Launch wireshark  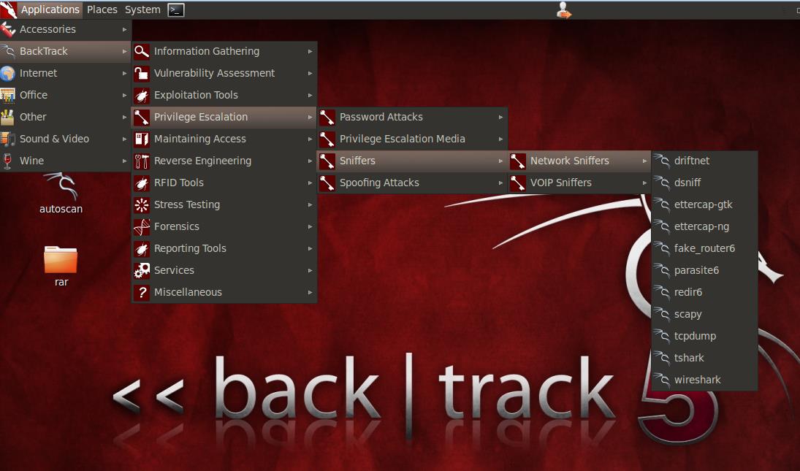pos(704,380)
